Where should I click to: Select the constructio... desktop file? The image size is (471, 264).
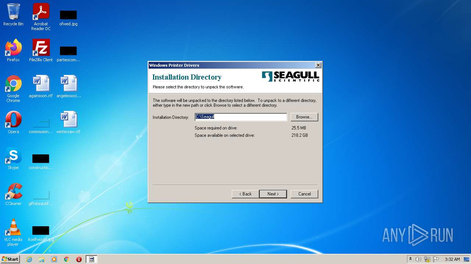[x=41, y=161]
